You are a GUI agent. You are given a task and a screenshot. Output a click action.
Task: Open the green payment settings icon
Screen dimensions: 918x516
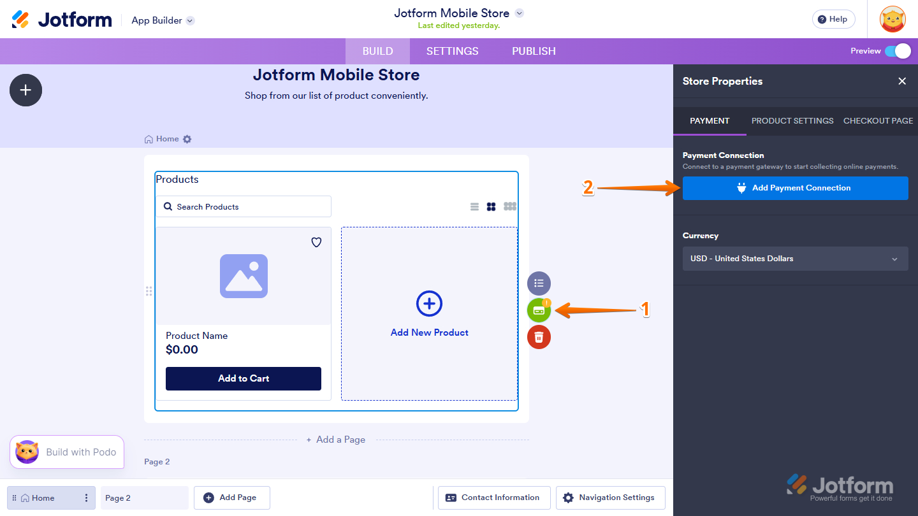(x=539, y=310)
